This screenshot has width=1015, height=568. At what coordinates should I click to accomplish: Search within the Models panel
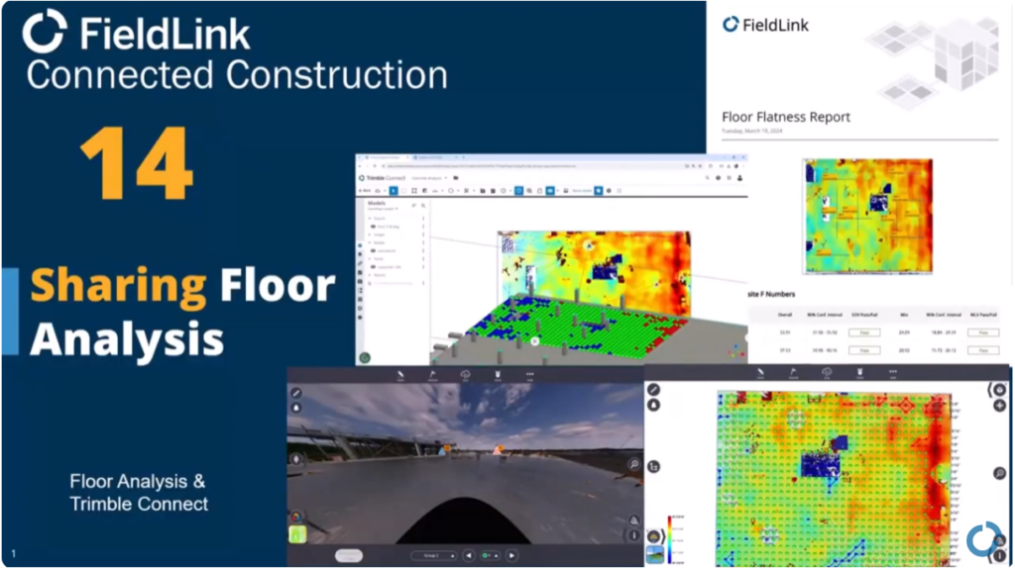point(423,206)
